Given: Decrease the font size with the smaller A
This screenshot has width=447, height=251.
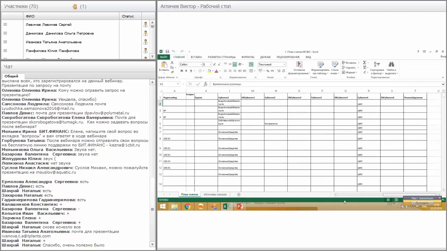Looking at the screenshot, I should click(219, 64).
